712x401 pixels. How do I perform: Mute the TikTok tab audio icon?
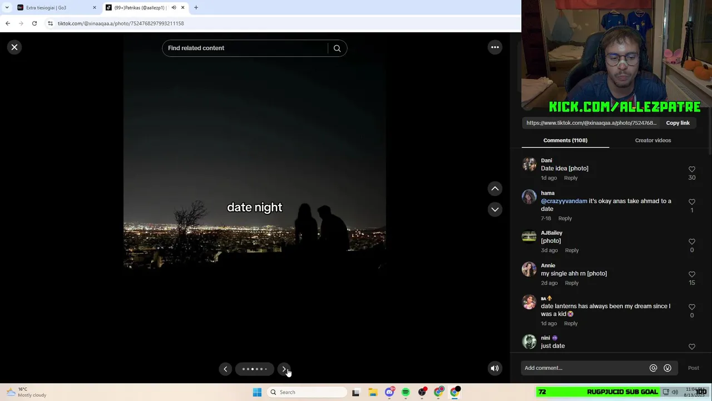(x=174, y=8)
